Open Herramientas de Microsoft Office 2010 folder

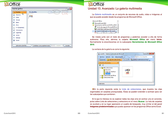tap(104, 25)
